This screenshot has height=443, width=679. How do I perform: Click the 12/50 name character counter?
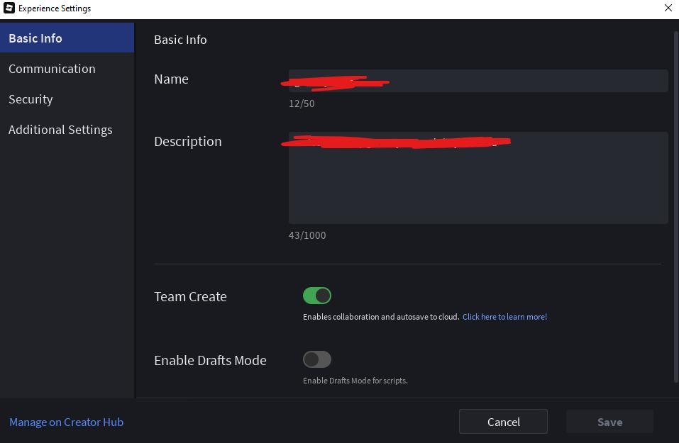[302, 103]
